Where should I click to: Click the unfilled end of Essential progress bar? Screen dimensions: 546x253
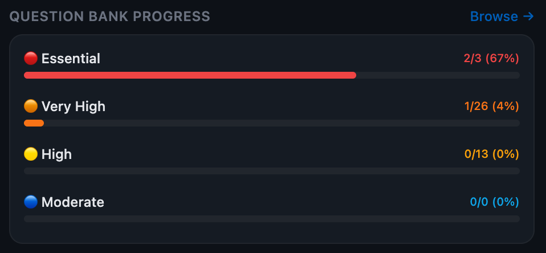[438, 75]
